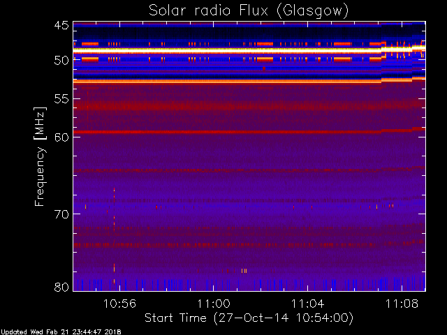Click the yellow dashes near 11:01 above 80 MHz
Image resolution: width=447 pixels, height=335 pixels.
(x=244, y=271)
